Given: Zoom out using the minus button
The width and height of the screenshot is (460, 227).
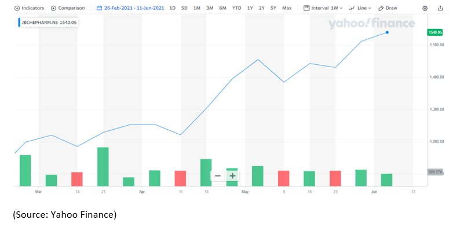Looking at the screenshot, I should pos(218,175).
